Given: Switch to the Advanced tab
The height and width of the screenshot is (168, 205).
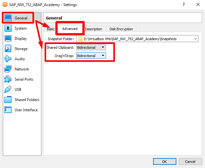Looking at the screenshot, I should [x=70, y=29].
